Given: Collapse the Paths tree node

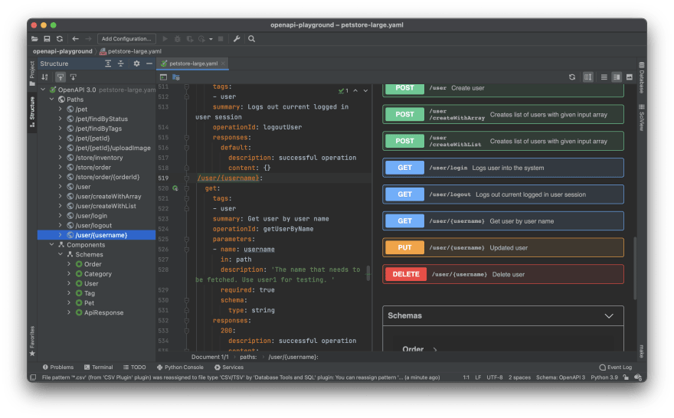Looking at the screenshot, I should coord(52,100).
